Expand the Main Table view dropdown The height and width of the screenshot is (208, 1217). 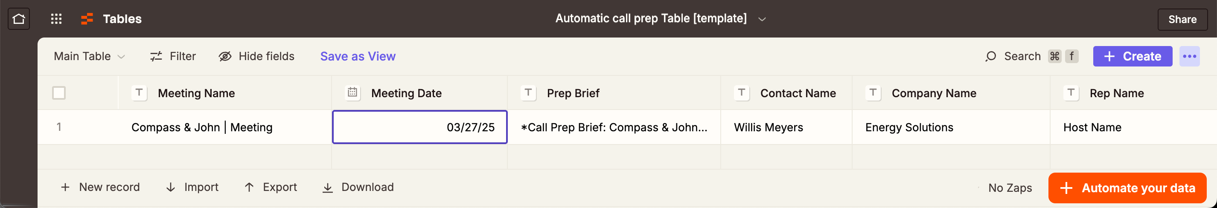(x=89, y=57)
